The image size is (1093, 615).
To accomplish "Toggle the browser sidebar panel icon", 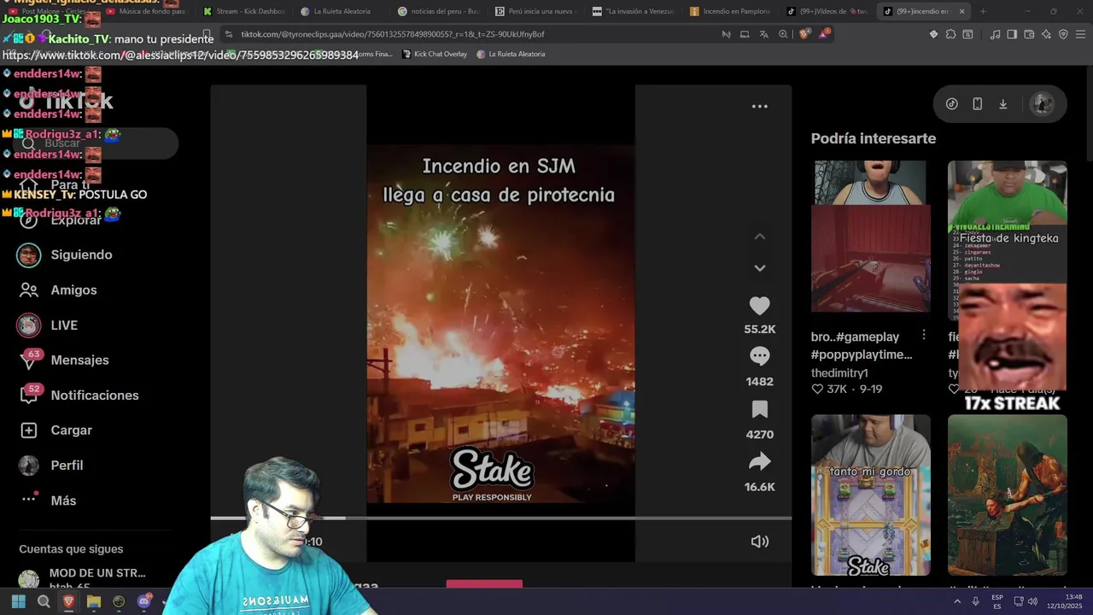I will [x=1012, y=34].
